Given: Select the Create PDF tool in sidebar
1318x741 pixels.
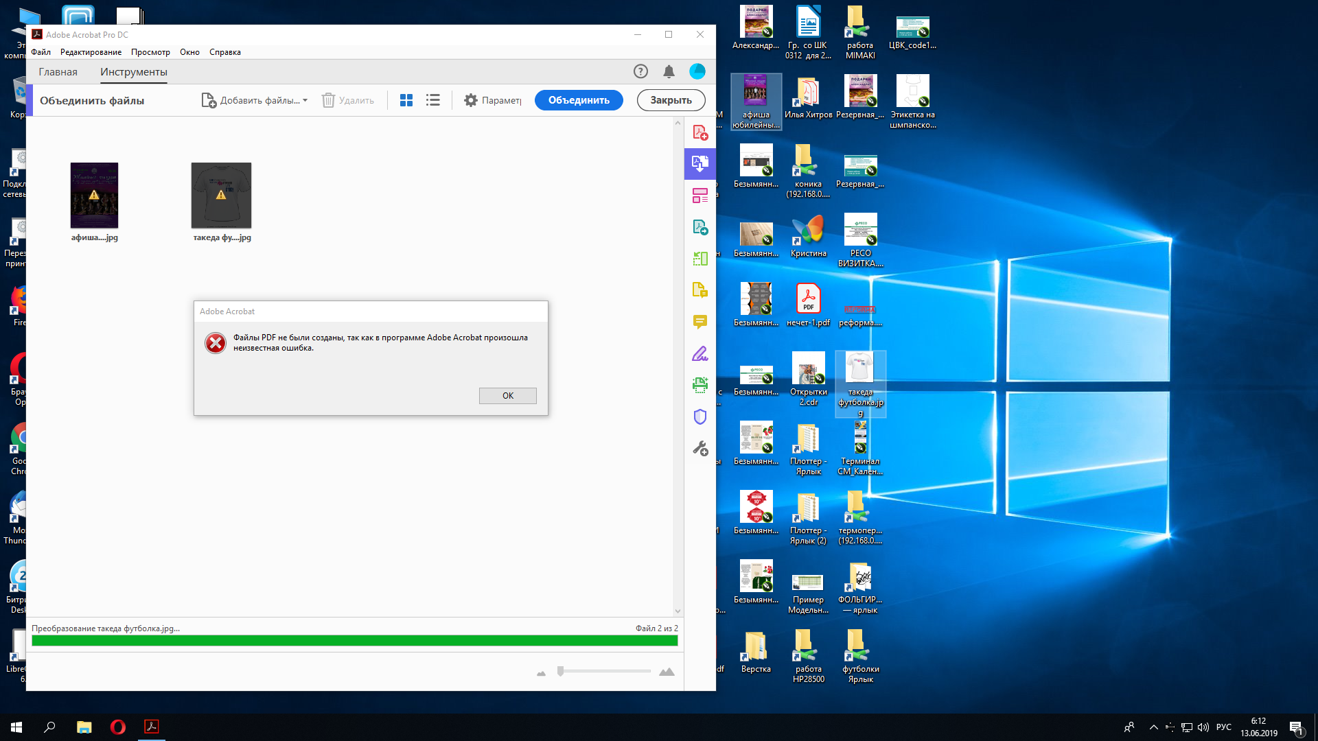Looking at the screenshot, I should click(700, 132).
